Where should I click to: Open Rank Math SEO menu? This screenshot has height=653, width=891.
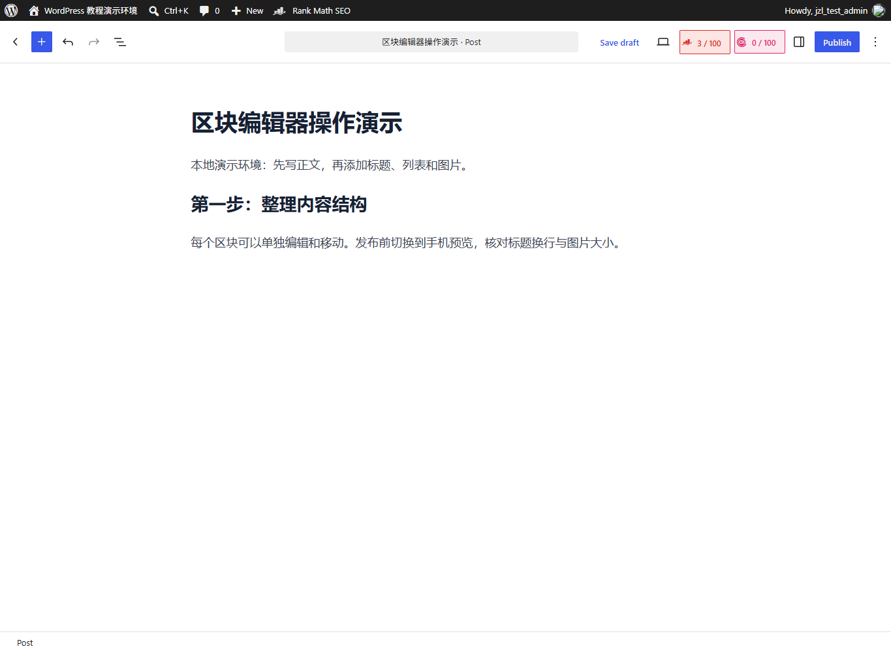pos(312,10)
